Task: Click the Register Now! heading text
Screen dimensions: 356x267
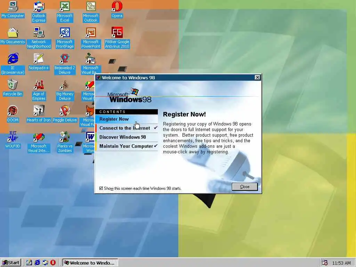Action: click(184, 114)
